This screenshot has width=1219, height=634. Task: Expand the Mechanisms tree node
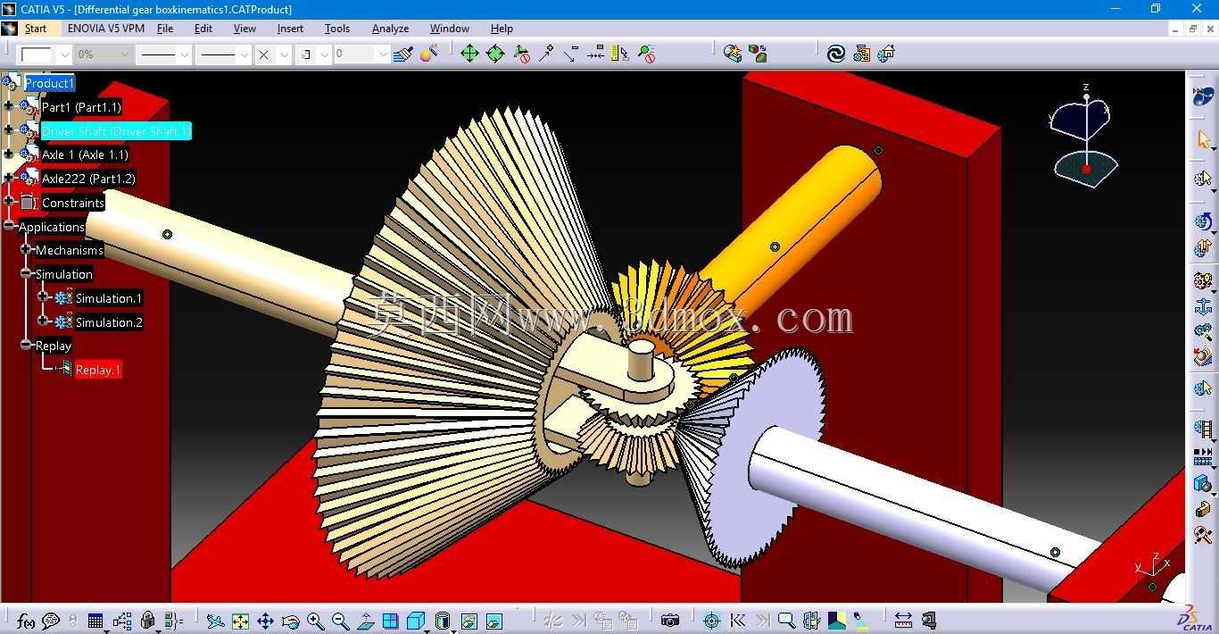click(x=26, y=250)
